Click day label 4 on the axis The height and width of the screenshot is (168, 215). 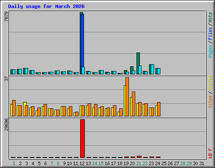pyautogui.click(x=33, y=163)
